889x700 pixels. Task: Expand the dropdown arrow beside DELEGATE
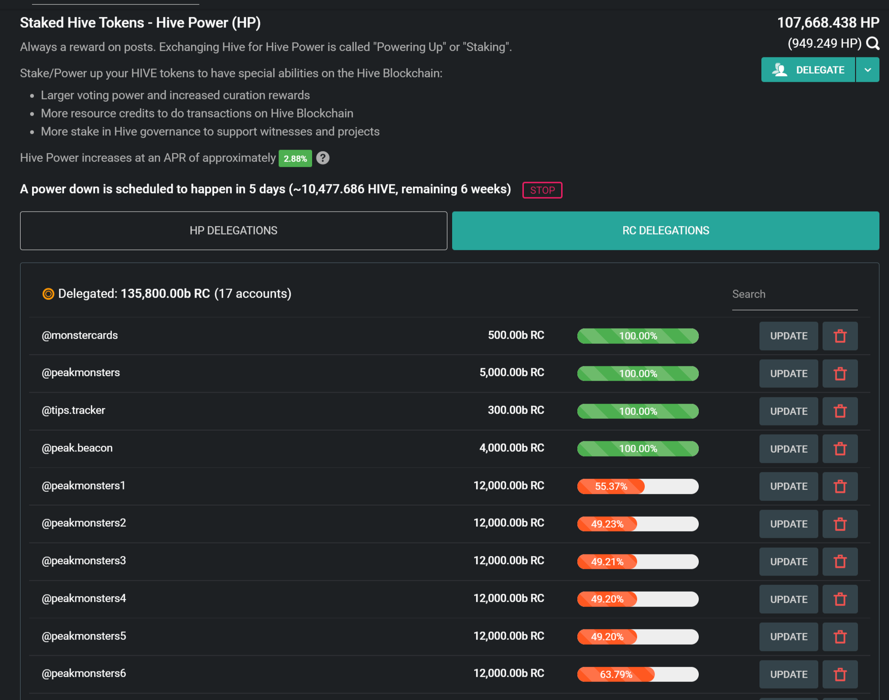867,70
